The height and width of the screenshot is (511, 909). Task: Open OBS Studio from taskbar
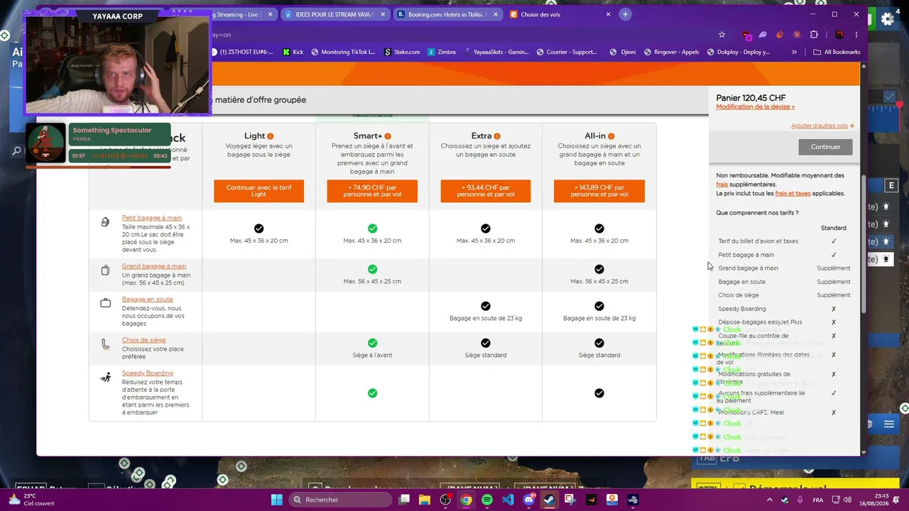coord(445,500)
